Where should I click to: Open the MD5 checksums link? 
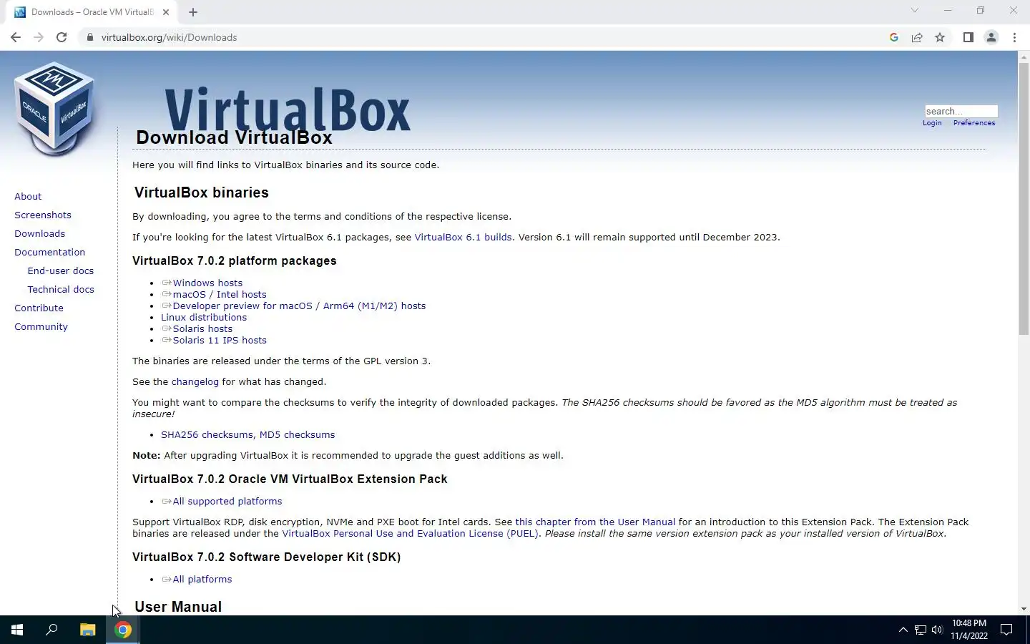(297, 434)
